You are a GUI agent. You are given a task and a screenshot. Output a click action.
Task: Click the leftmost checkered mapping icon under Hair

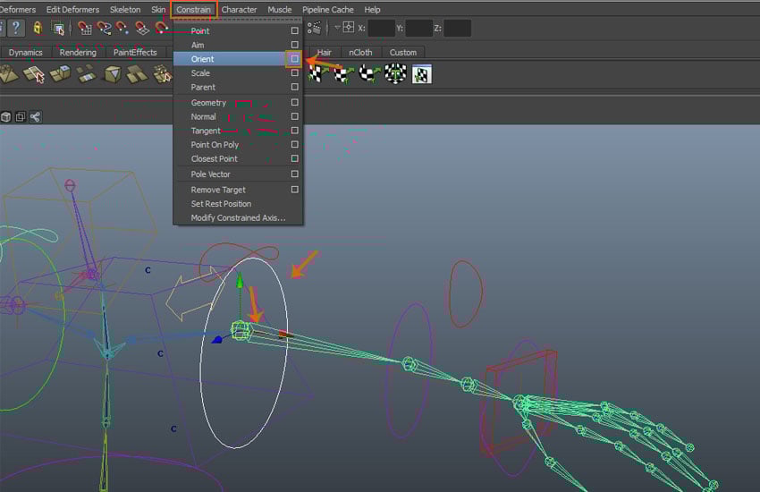pyautogui.click(x=315, y=74)
